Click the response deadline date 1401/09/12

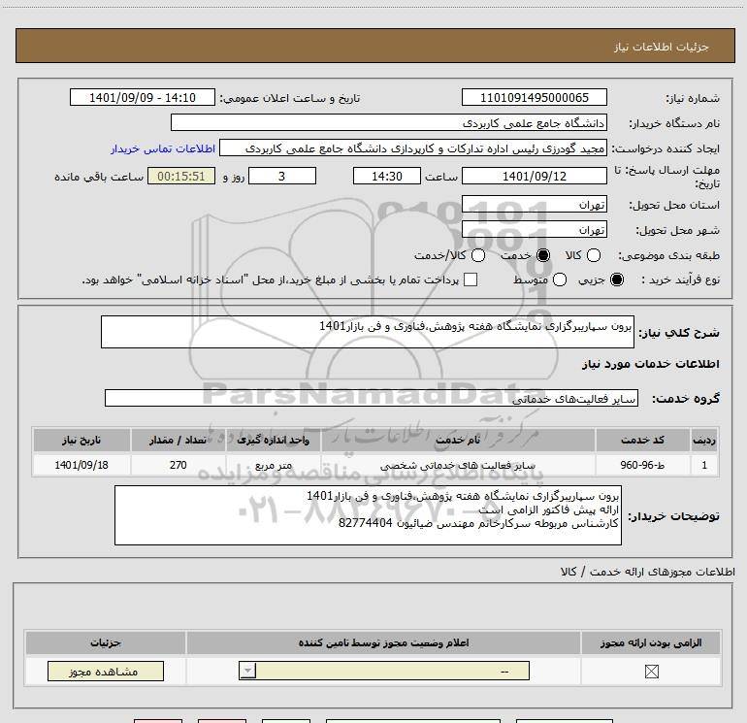pyautogui.click(x=534, y=176)
